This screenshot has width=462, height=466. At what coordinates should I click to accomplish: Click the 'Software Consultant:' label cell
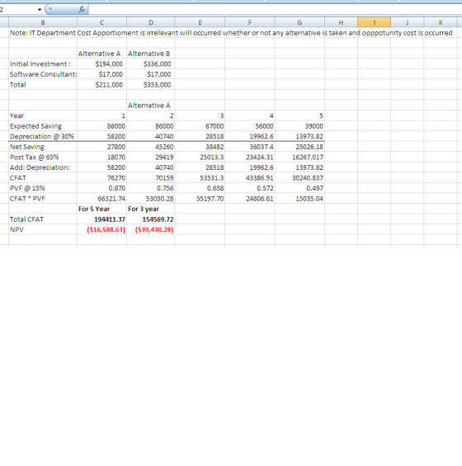[x=43, y=74]
